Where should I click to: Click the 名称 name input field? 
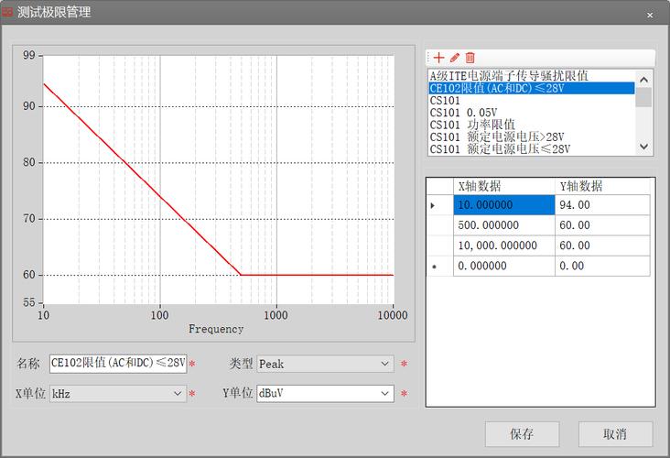pos(118,364)
